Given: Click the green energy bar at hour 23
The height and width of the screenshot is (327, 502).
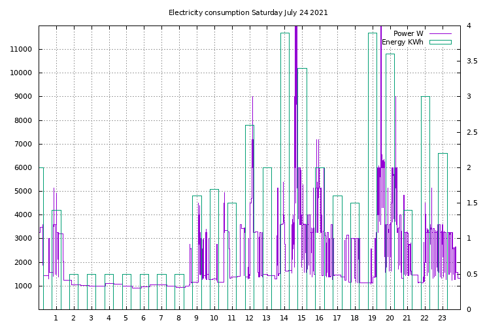Looking at the screenshot, I should [443, 232].
